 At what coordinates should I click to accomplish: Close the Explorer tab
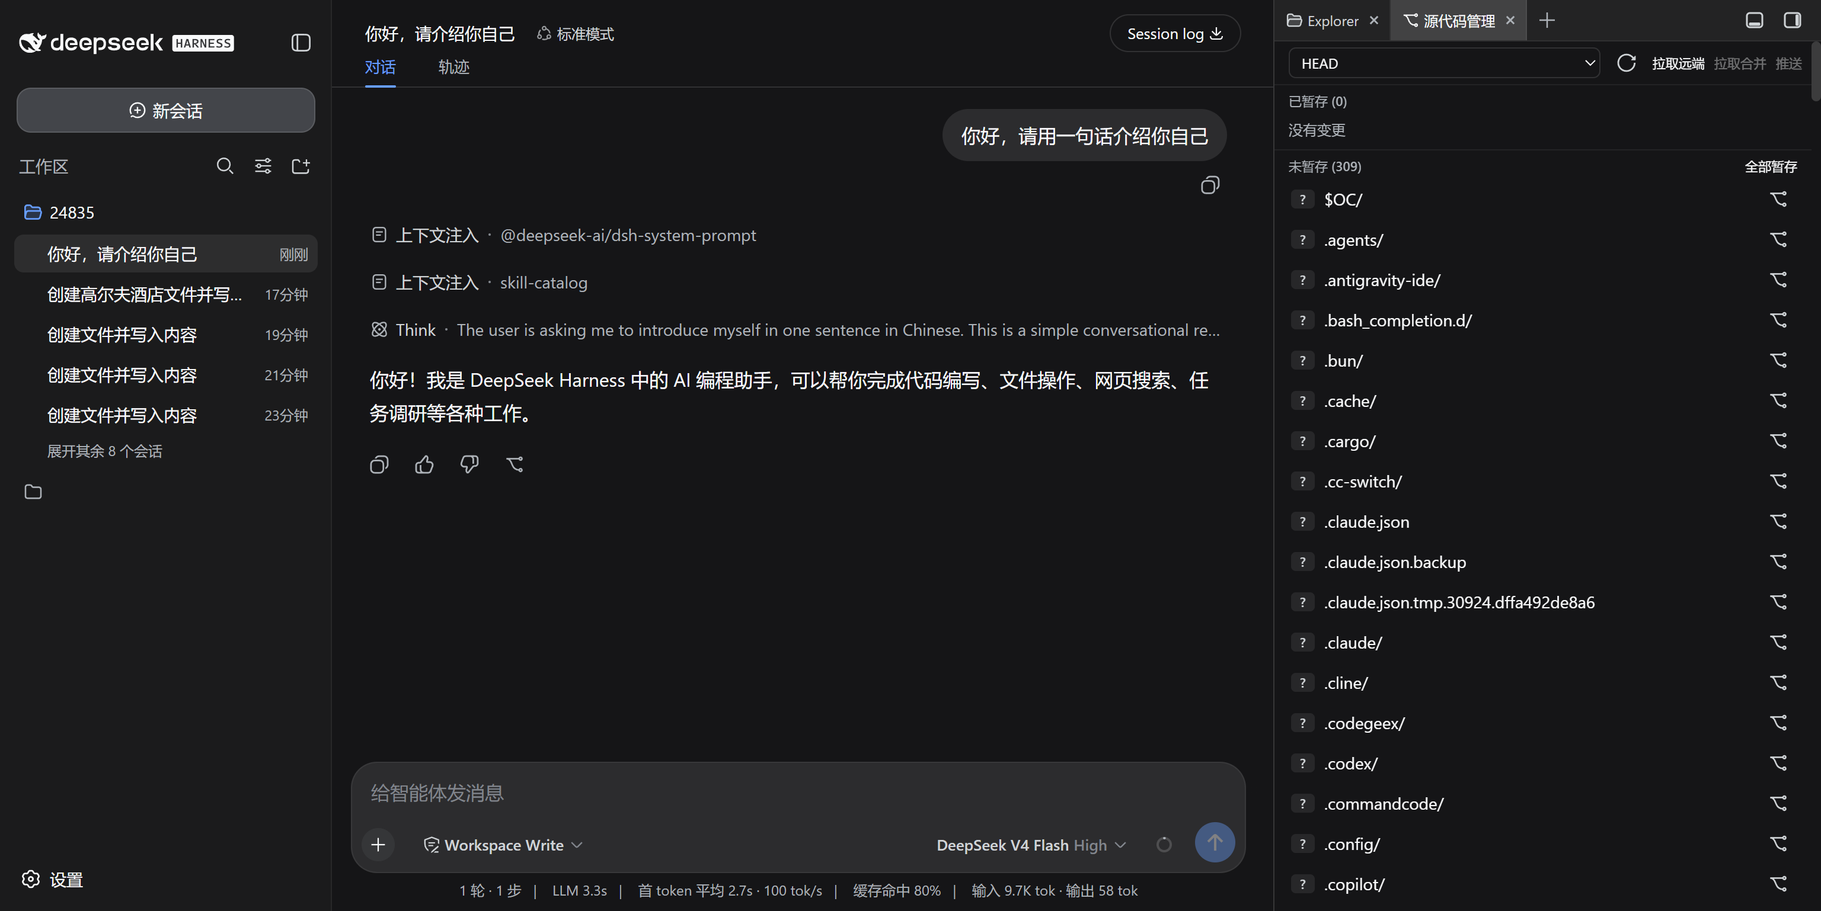[x=1373, y=21]
